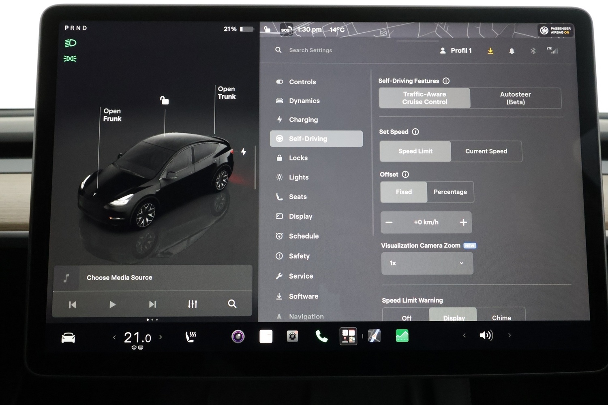Screen dimensions: 608x405
Task: Tap the volume speaker icon
Action: click(x=486, y=335)
